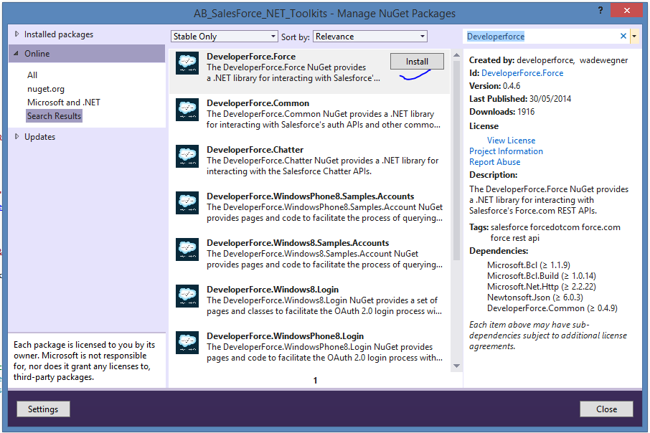This screenshot has height=433, width=650.
Task: Click the Downloads 1916 text
Action: (x=502, y=111)
